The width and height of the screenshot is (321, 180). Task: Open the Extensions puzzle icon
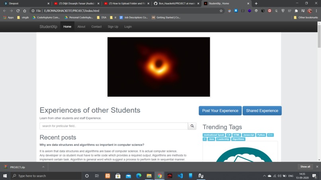(296, 11)
